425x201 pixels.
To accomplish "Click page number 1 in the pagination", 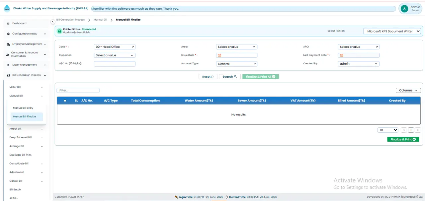I will coord(411,130).
